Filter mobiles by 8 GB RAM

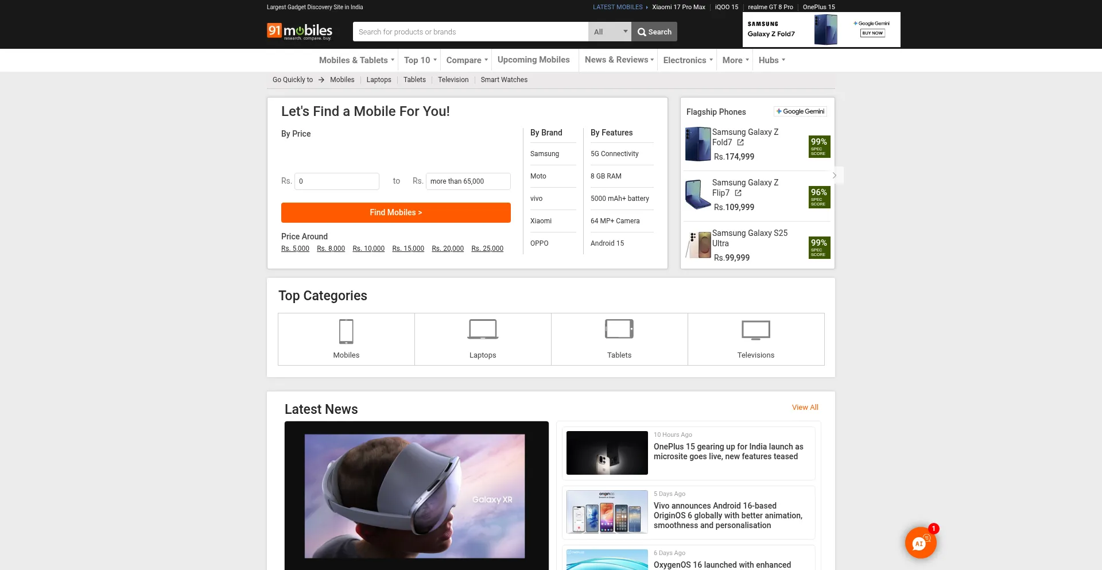[x=606, y=176]
